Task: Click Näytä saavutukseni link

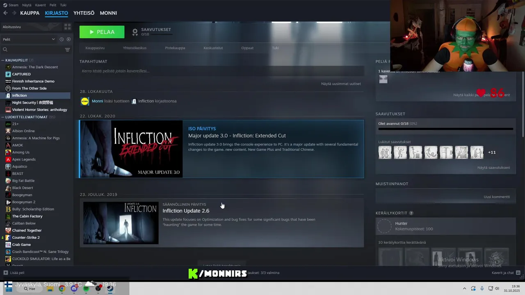Action: tap(493, 168)
